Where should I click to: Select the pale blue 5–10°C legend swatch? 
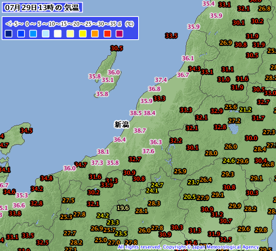pos(46,34)
